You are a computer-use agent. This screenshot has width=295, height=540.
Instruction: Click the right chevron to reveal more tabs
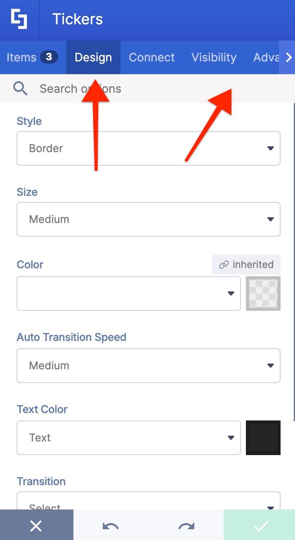pos(288,57)
